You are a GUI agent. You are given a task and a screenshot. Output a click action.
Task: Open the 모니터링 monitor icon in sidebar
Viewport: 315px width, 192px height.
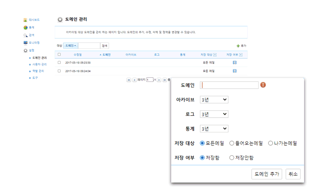25,43
